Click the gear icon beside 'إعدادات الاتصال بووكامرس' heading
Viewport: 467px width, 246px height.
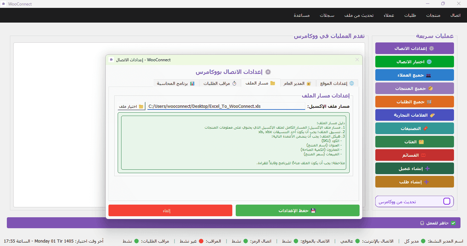tap(268, 72)
